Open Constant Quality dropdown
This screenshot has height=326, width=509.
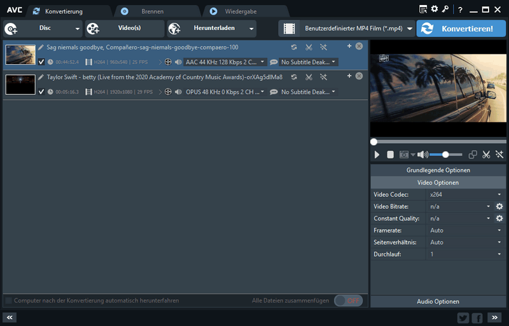pos(459,218)
